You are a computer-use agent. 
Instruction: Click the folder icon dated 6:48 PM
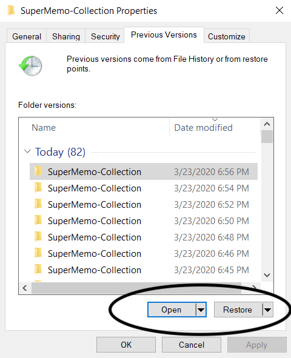tap(38, 237)
